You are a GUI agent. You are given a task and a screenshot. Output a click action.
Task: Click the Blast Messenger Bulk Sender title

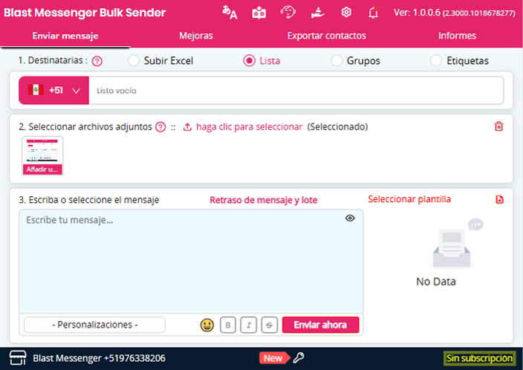coord(85,13)
